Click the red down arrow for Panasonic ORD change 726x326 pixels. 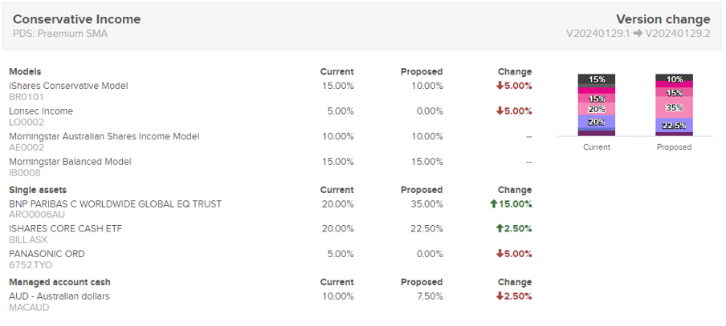500,254
